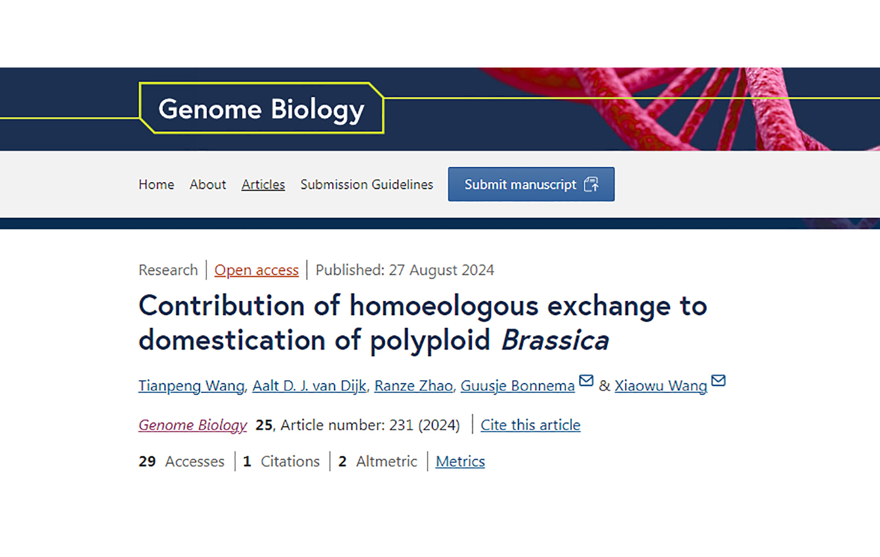Open the Articles section

[x=263, y=184]
